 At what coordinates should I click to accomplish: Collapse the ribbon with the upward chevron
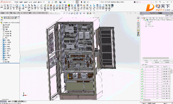[x=172, y=10]
